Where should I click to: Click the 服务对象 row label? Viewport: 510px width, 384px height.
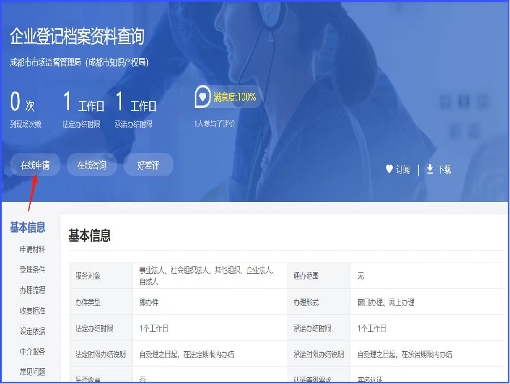coord(88,276)
